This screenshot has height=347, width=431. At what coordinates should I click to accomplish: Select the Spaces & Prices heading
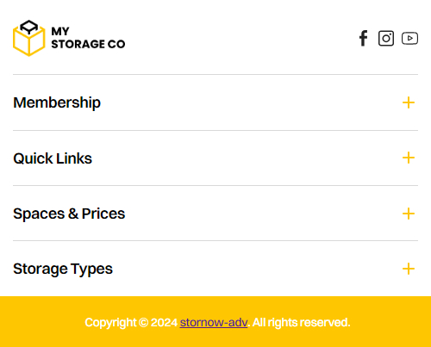pos(69,214)
